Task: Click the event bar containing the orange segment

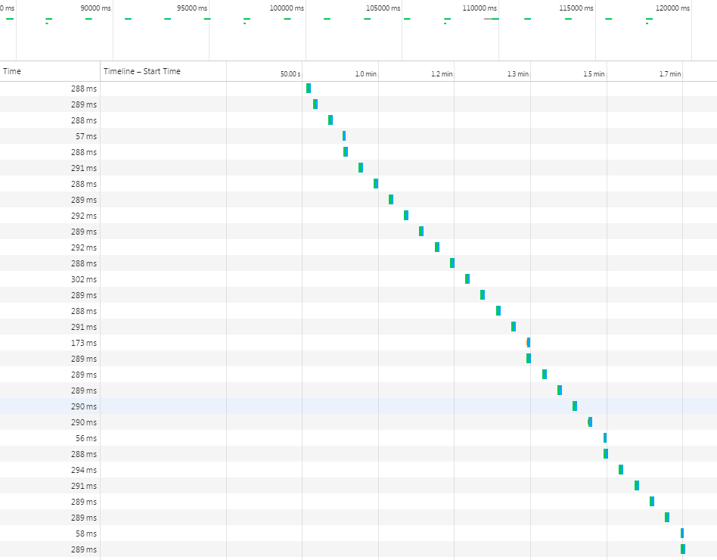Action: (x=527, y=343)
